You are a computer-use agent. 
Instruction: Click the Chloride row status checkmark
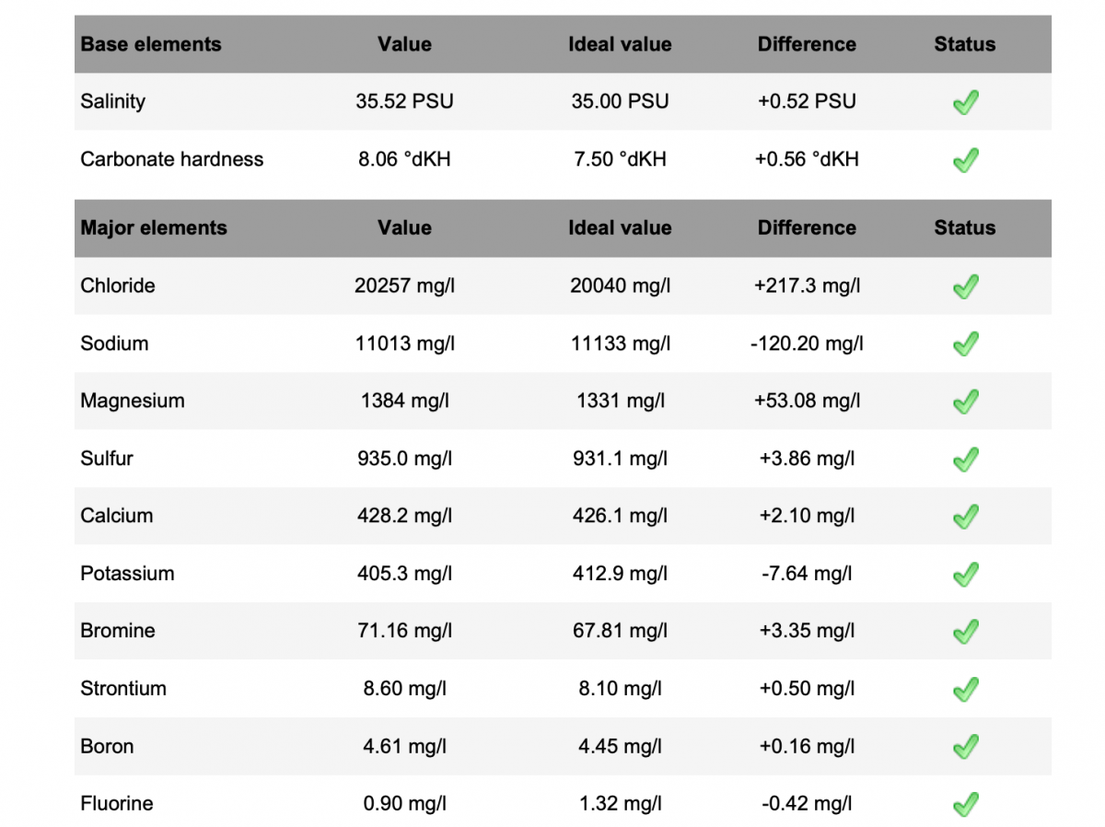click(965, 286)
